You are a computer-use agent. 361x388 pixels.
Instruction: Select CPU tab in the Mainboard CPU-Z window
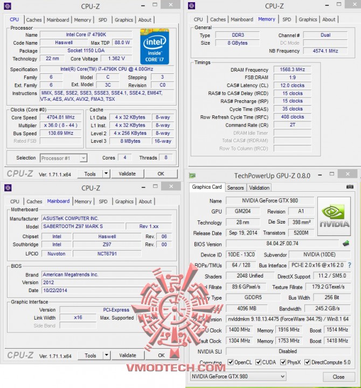(x=15, y=202)
